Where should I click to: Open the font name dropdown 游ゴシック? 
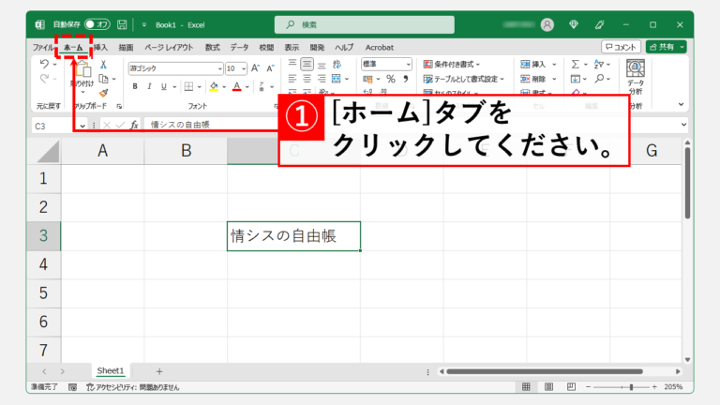click(219, 68)
